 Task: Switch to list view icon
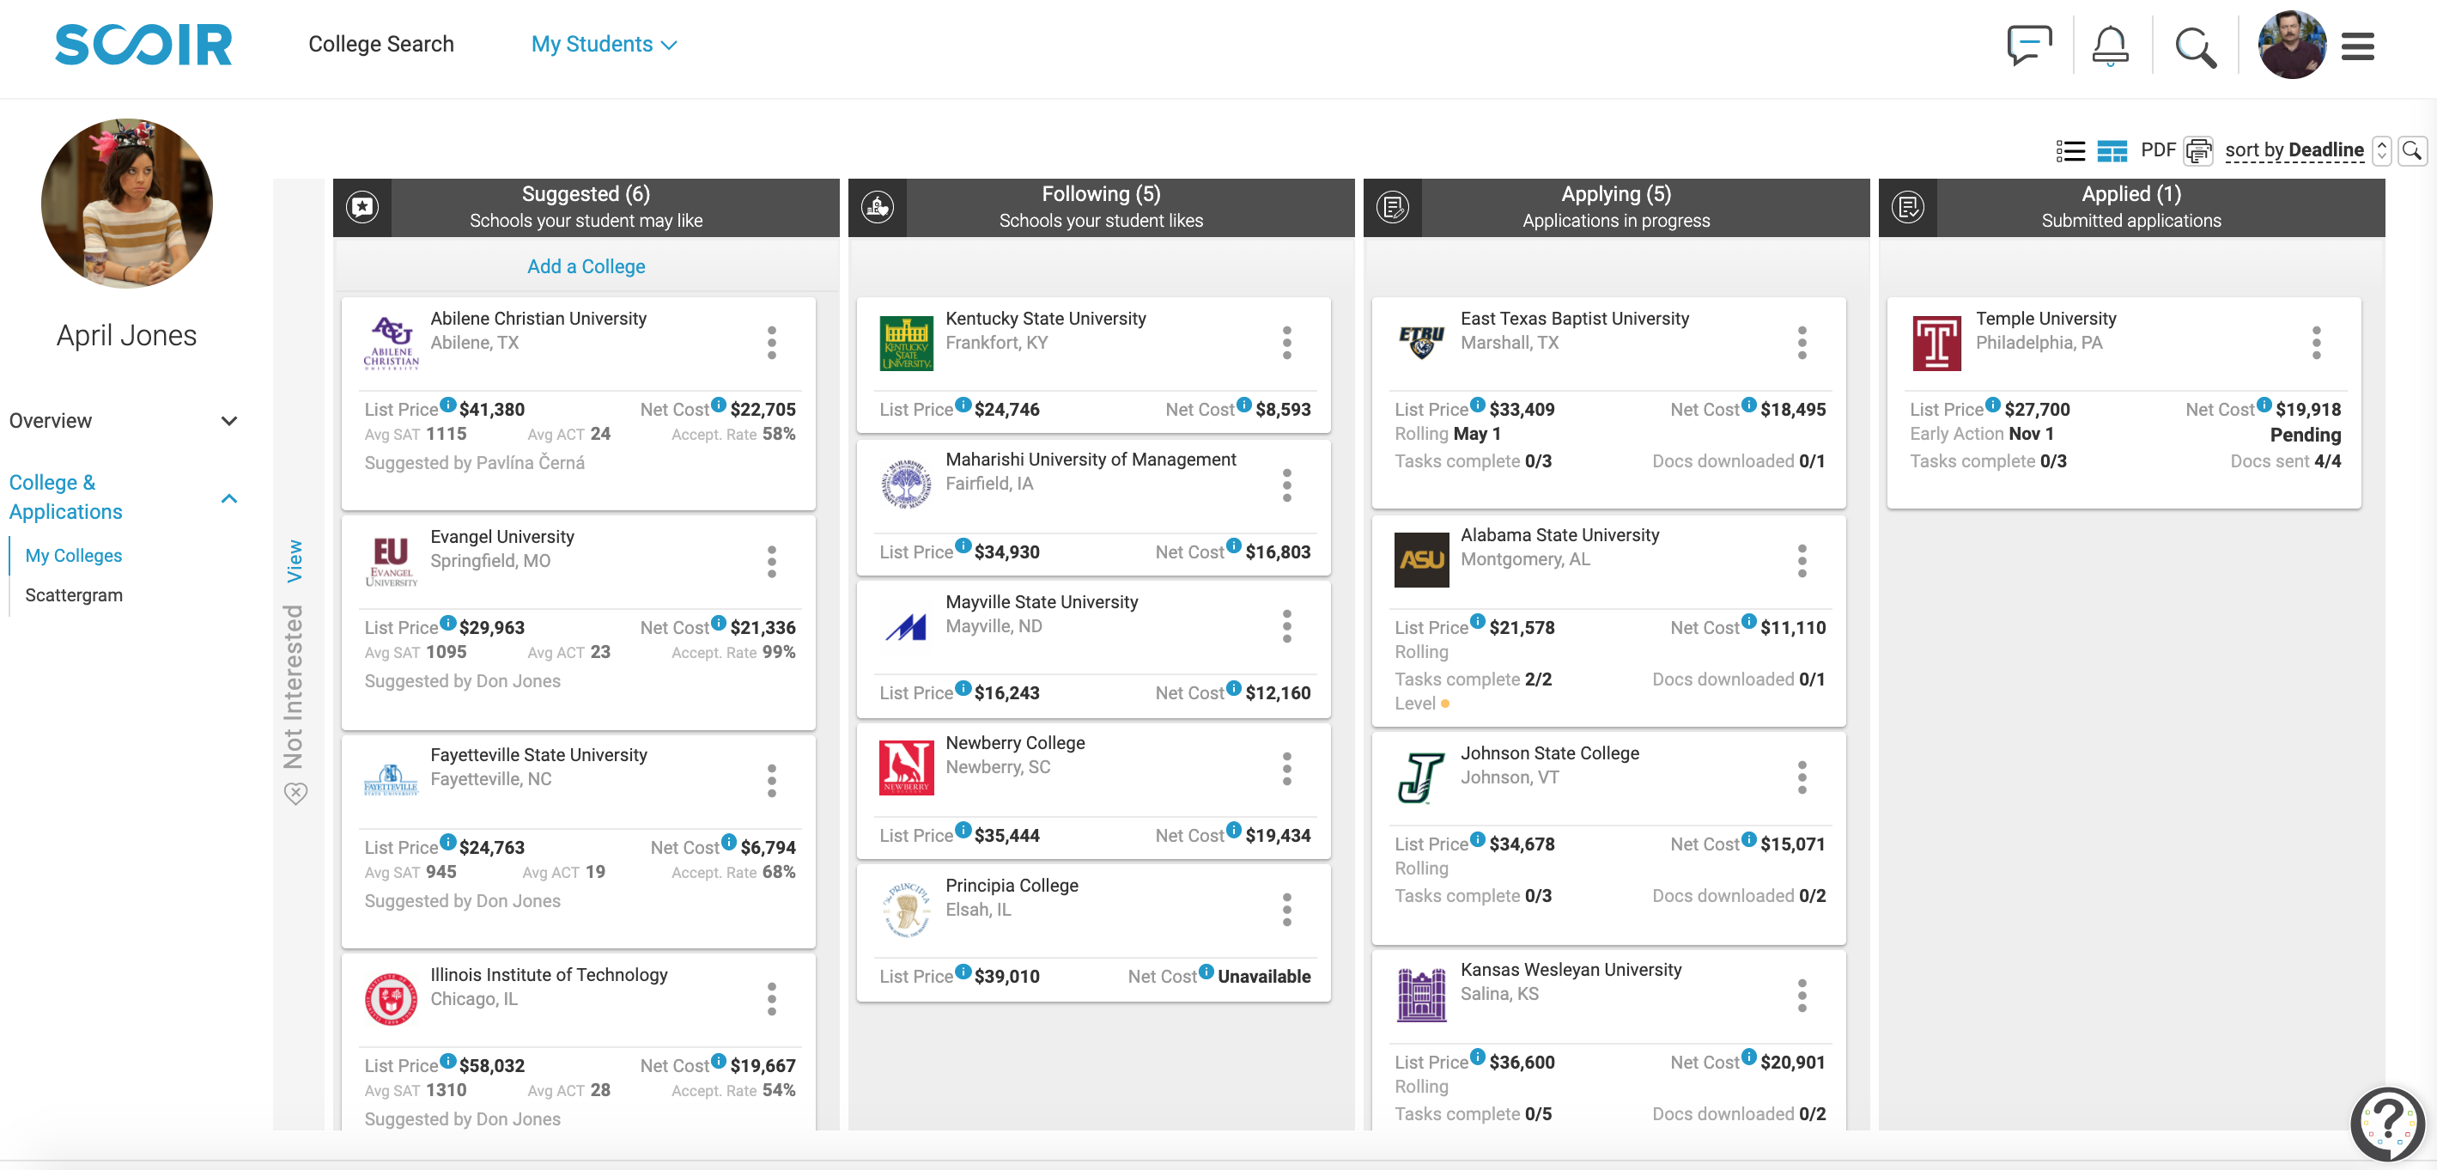pyautogui.click(x=2070, y=150)
